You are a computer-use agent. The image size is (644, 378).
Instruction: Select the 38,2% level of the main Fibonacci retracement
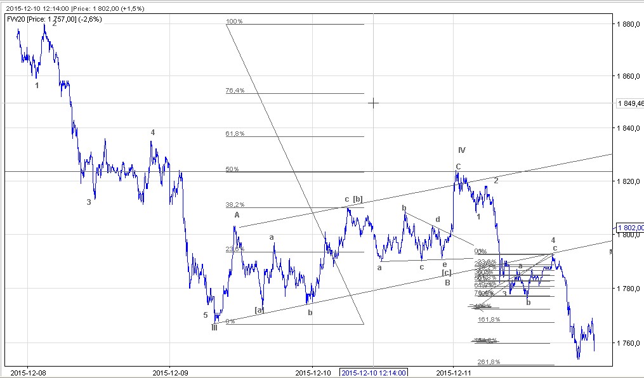(235, 204)
